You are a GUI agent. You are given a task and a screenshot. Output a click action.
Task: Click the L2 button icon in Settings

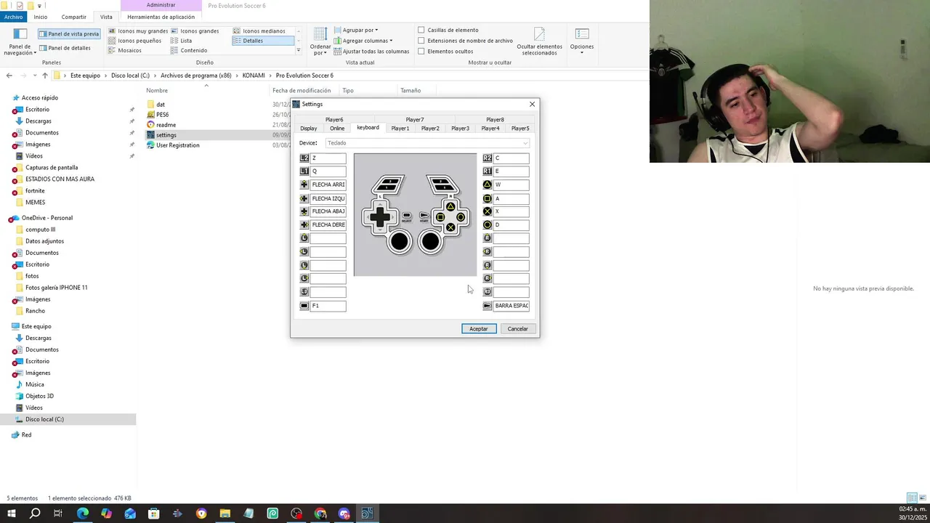click(304, 158)
